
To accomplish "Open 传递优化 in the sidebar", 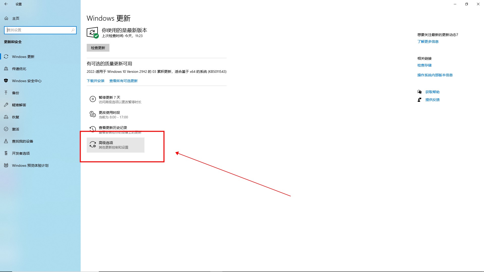I will (19, 69).
